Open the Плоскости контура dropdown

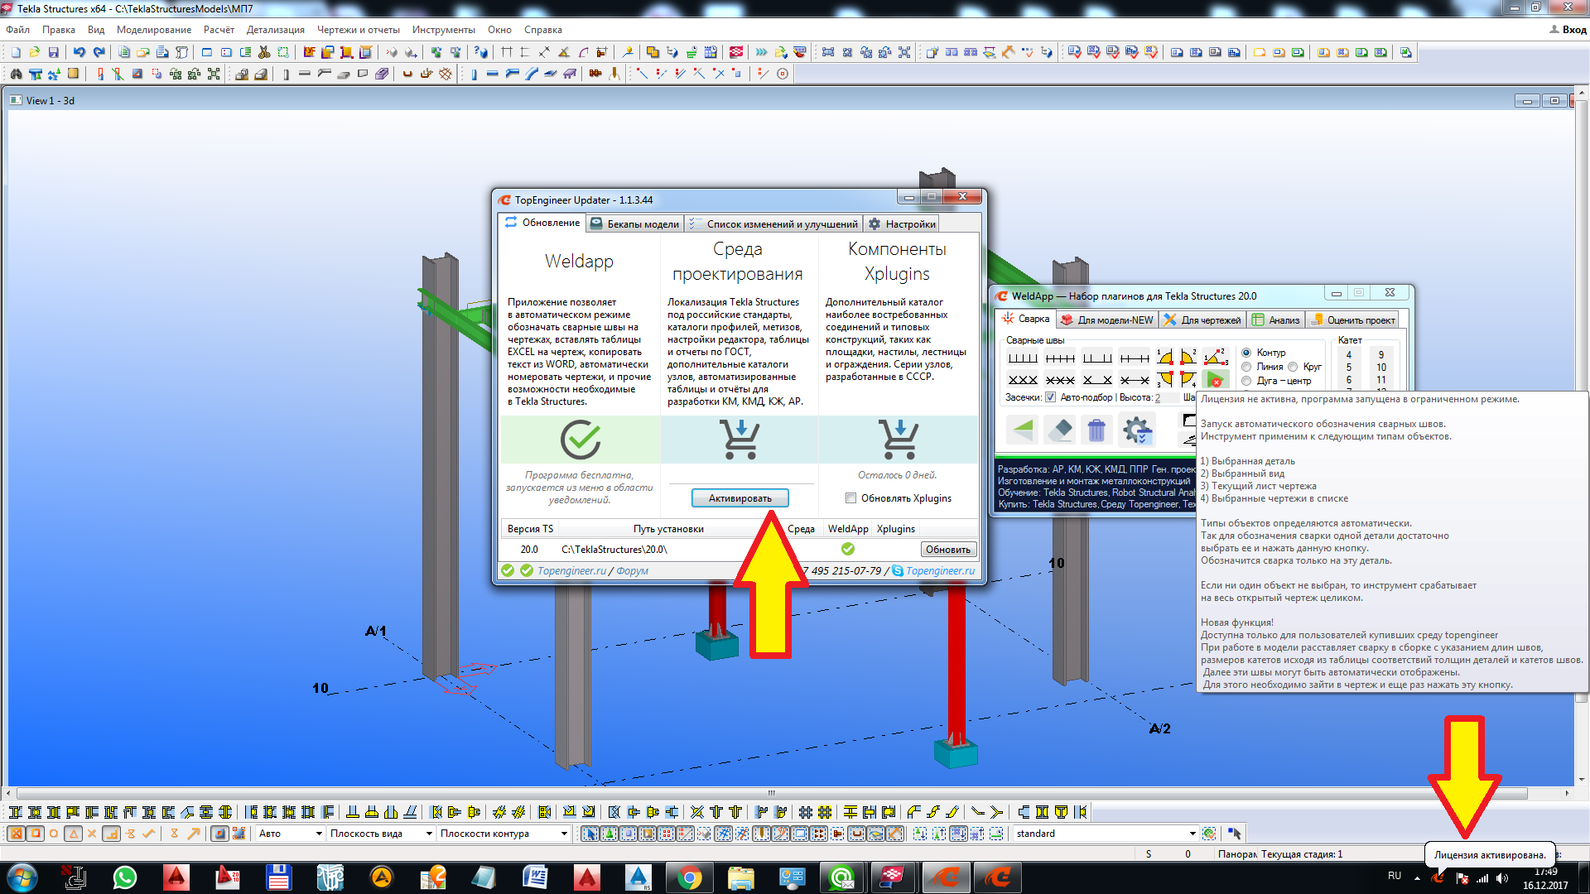point(564,834)
